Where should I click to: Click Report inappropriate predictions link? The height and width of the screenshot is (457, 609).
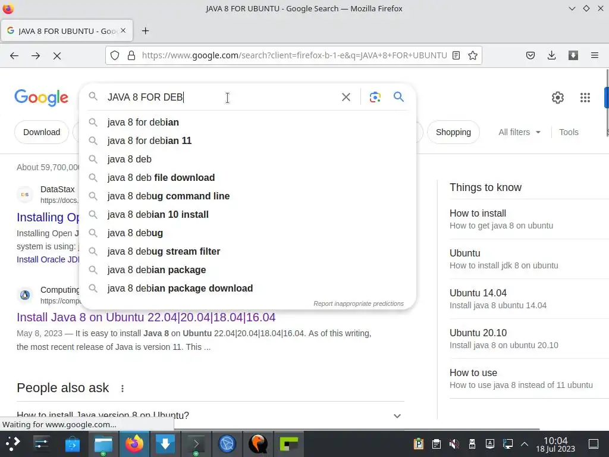coord(359,303)
